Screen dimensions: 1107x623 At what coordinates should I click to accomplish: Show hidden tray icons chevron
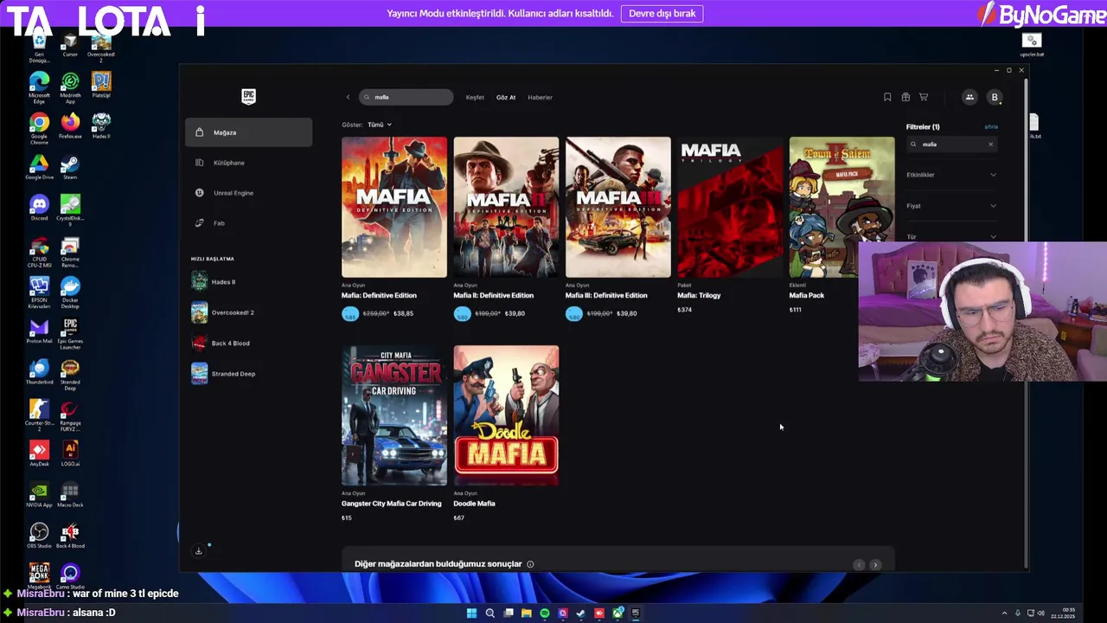pyautogui.click(x=1004, y=613)
